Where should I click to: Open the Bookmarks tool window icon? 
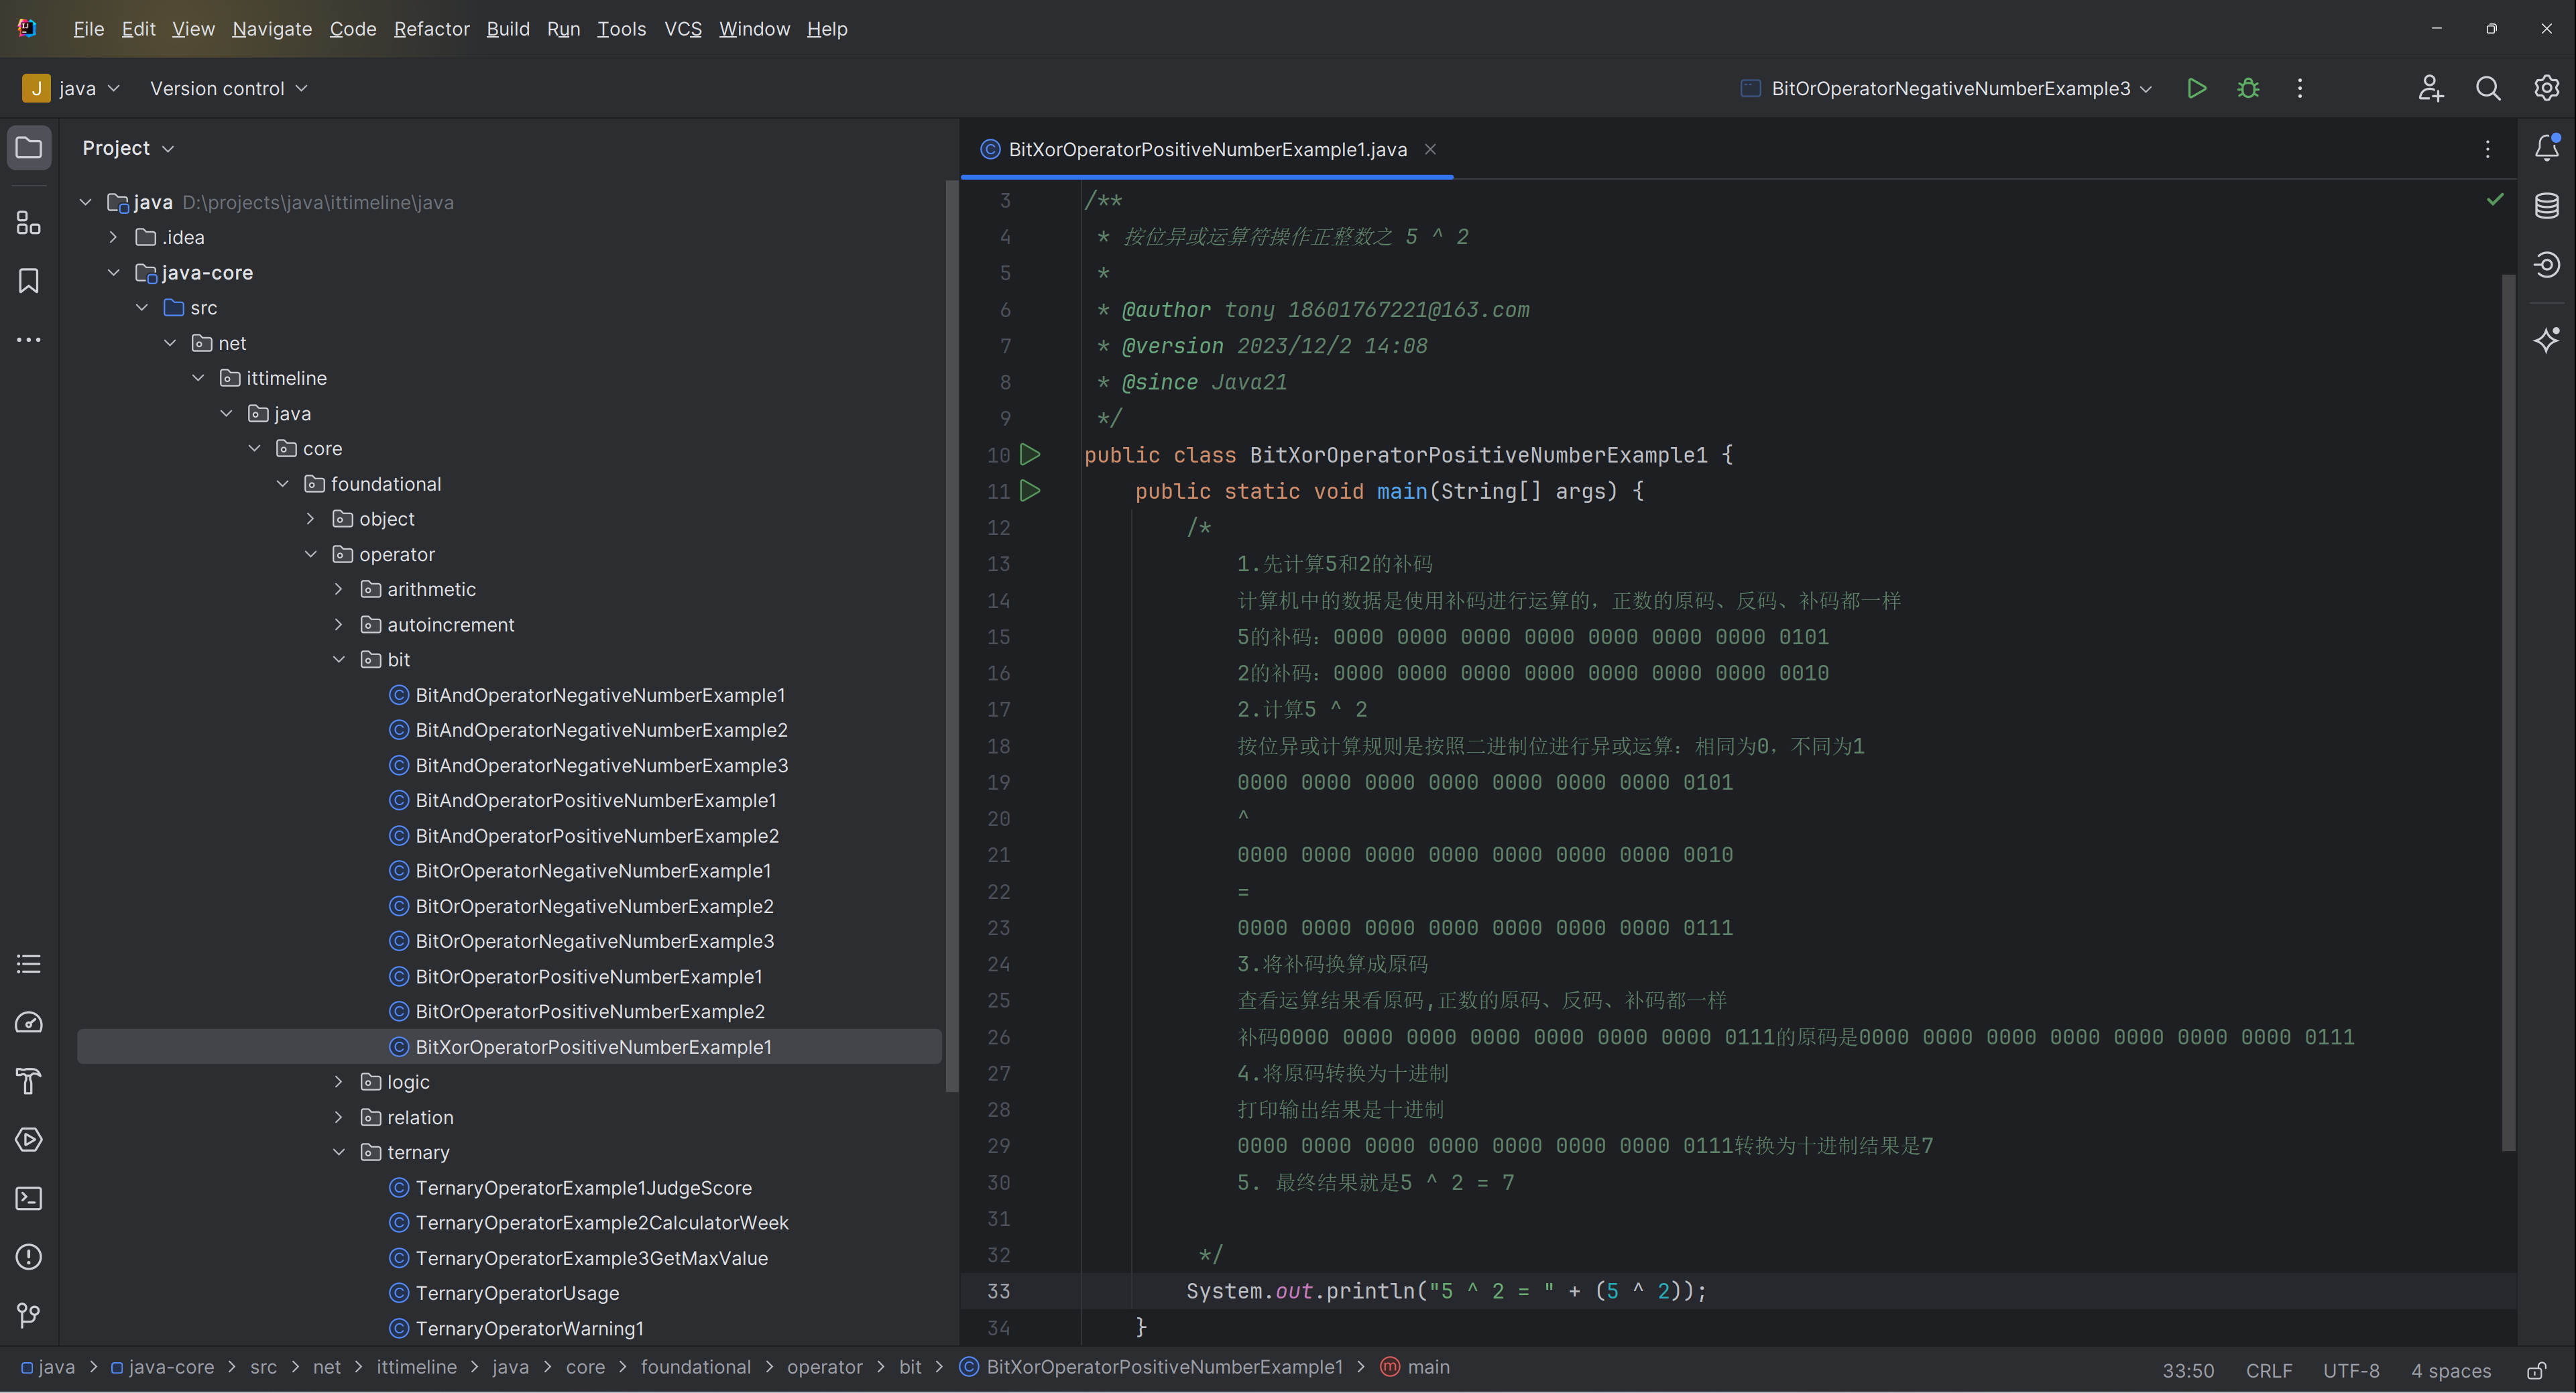click(x=29, y=281)
